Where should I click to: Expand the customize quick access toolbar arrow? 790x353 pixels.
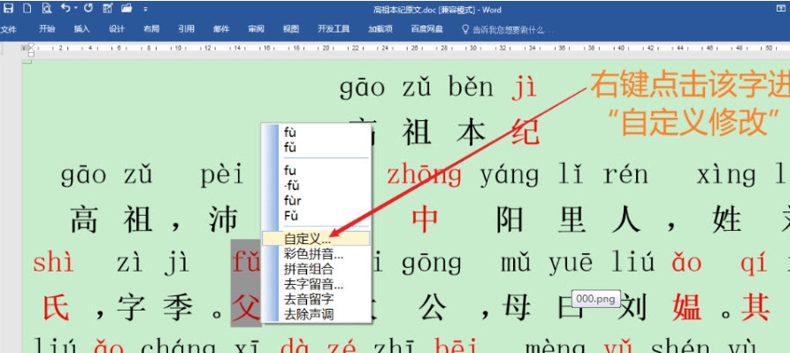click(x=146, y=9)
